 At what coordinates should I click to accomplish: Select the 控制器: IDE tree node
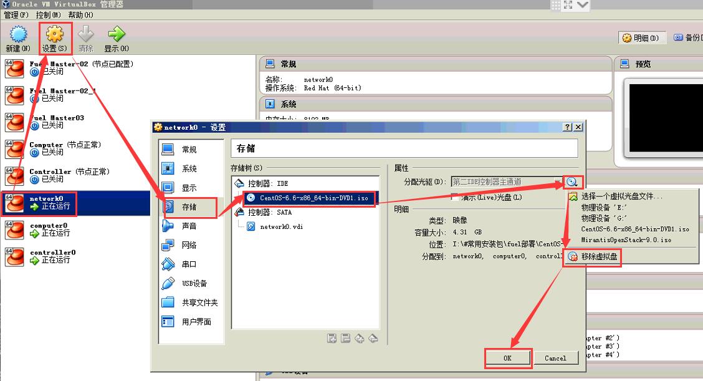coord(261,183)
